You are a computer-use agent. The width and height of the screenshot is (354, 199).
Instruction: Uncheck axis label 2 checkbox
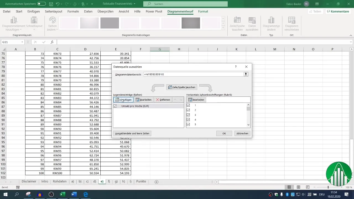tap(188, 110)
